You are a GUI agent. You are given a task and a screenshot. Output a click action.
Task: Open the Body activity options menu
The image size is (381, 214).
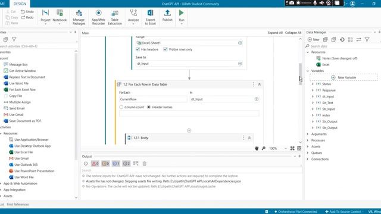point(243,138)
